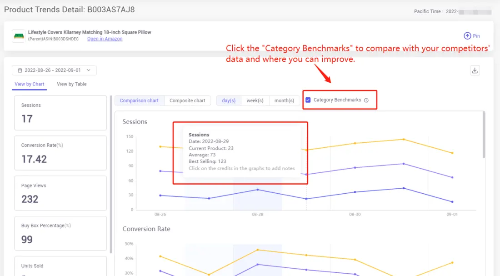Expand the 2022-08-26 to 2022-09-01 date picker
The height and width of the screenshot is (276, 500).
[55, 70]
